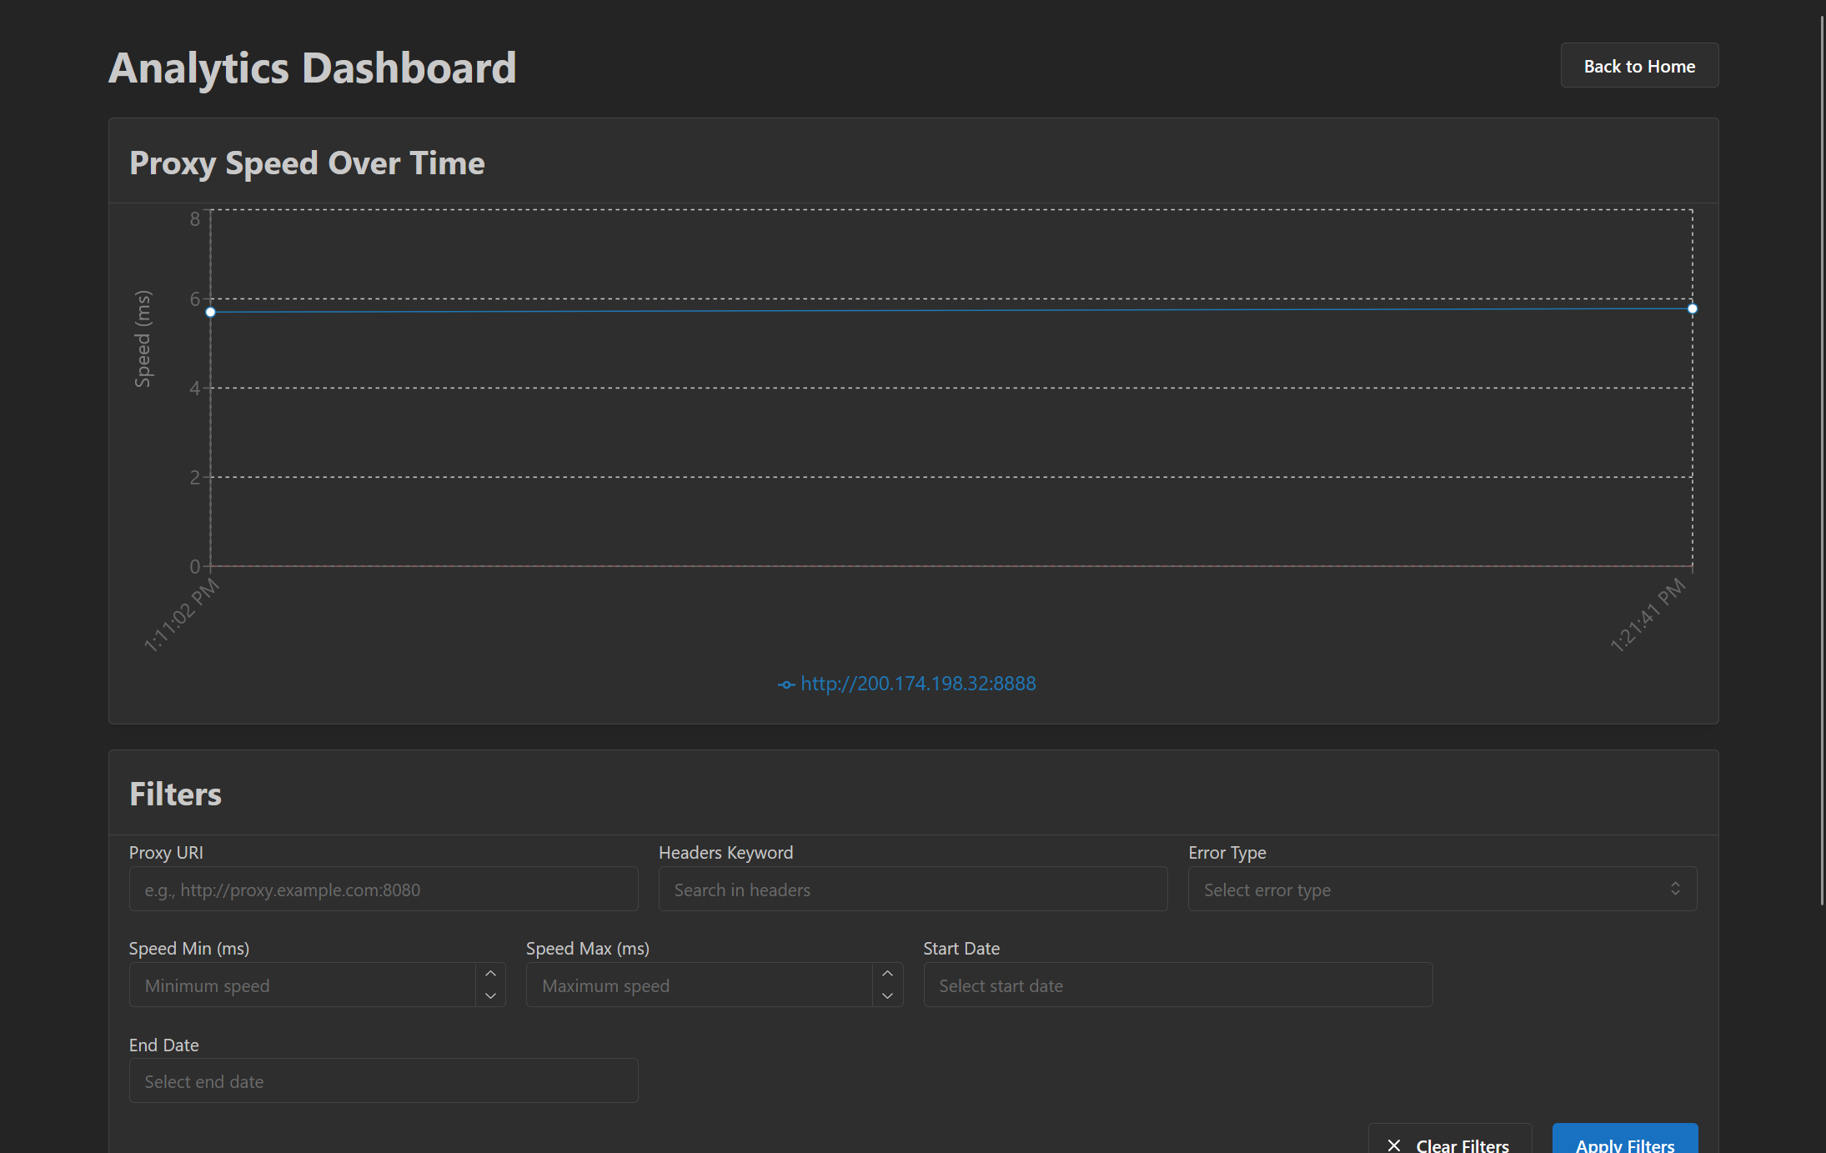This screenshot has height=1153, width=1826.
Task: Click the Speed Min input field
Action: [x=302, y=985]
